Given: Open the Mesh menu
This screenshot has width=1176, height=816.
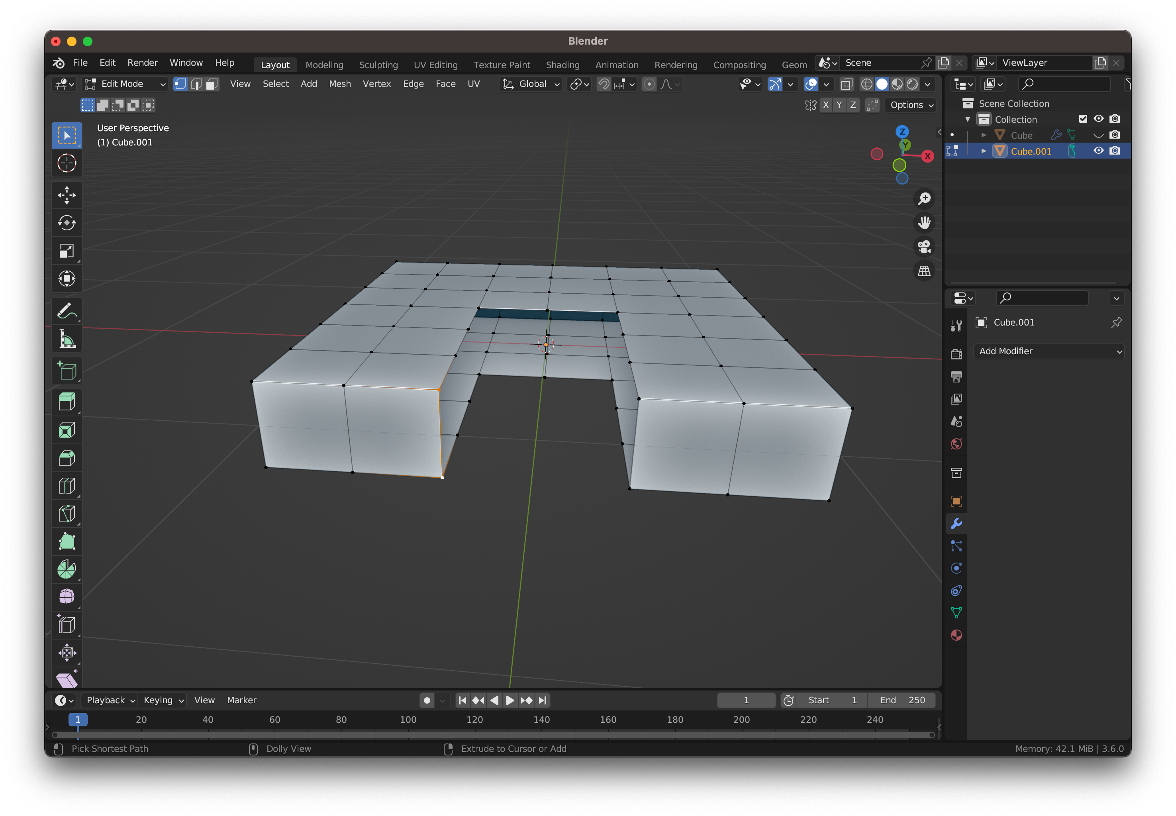Looking at the screenshot, I should 340,84.
